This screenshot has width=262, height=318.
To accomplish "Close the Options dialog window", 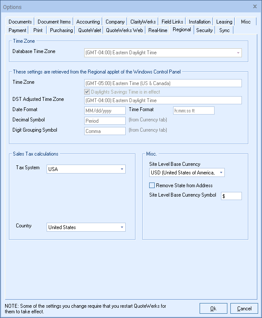I will (255, 6).
